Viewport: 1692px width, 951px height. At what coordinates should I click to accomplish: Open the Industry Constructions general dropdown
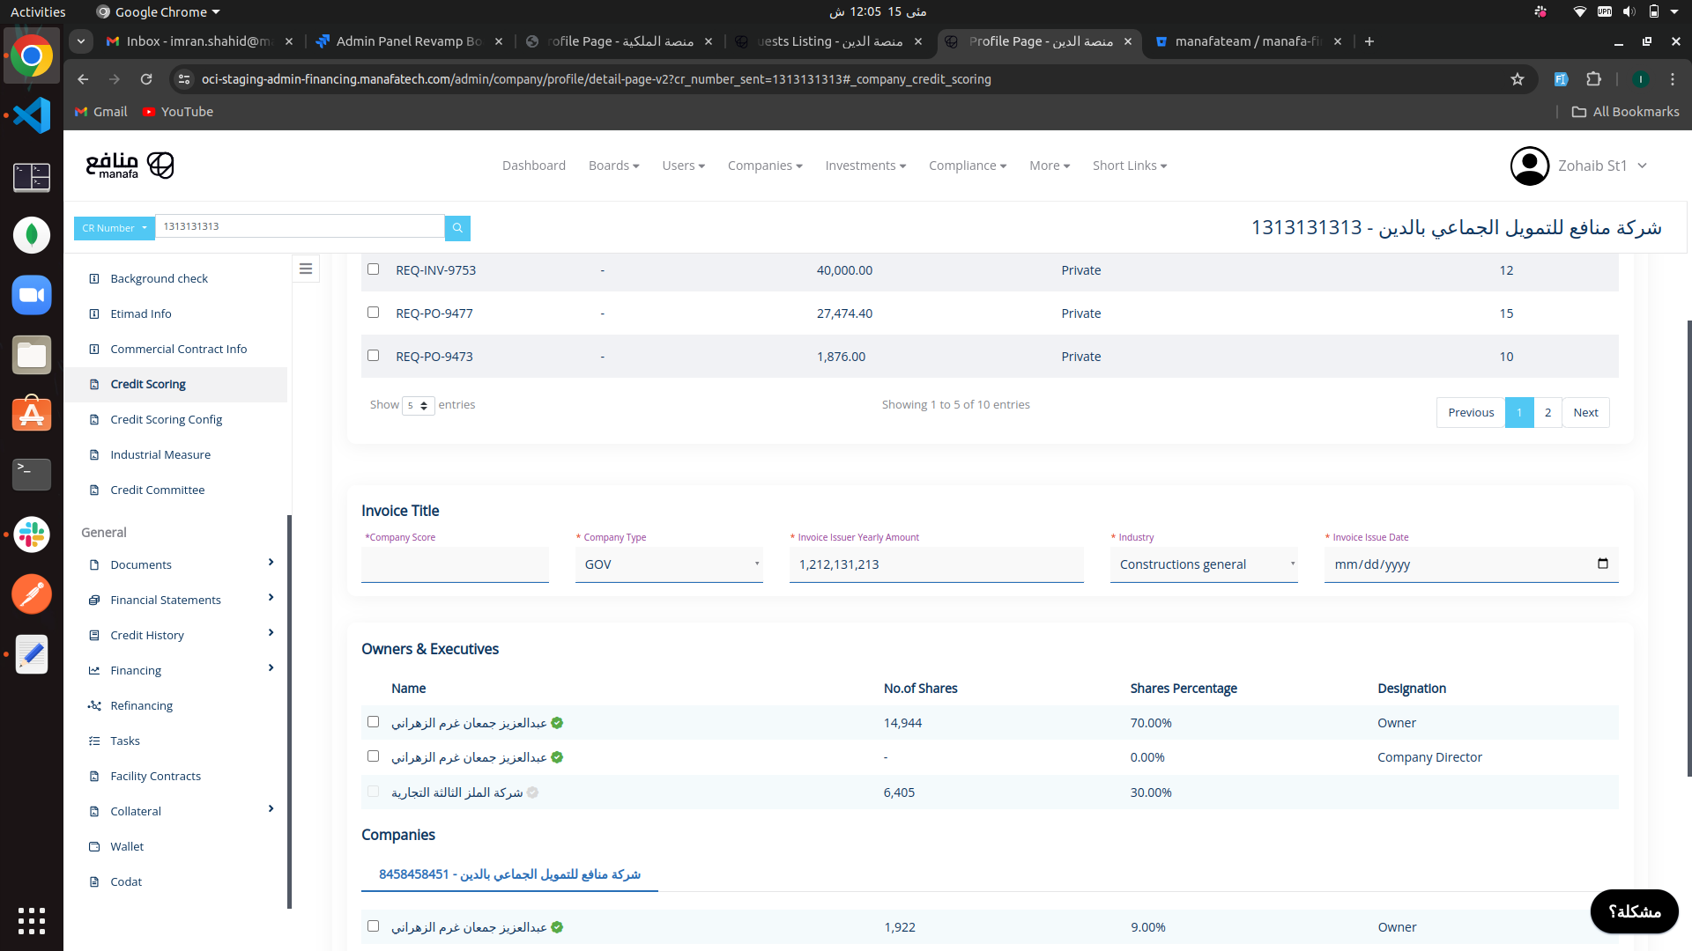[x=1204, y=564]
